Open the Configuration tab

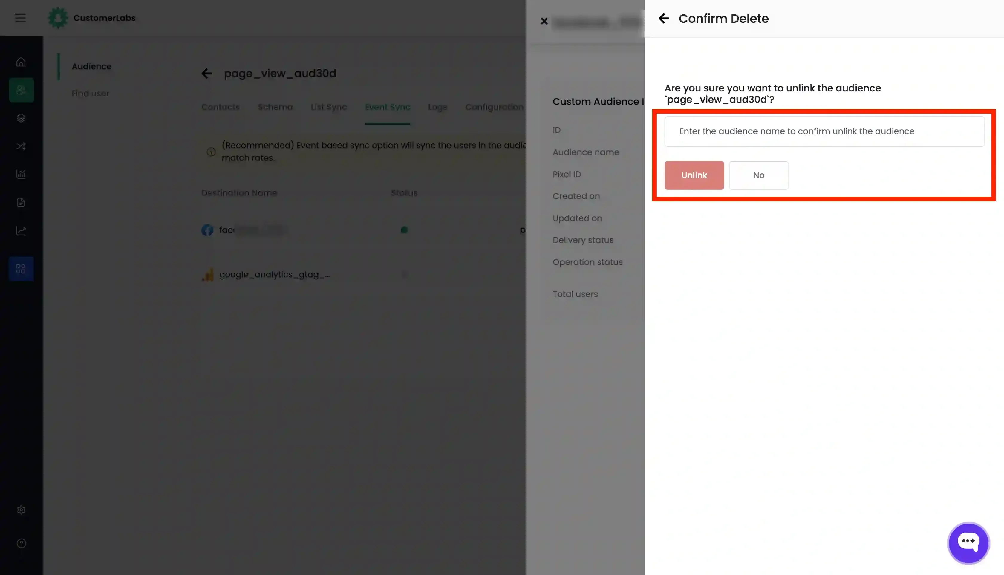click(x=494, y=107)
